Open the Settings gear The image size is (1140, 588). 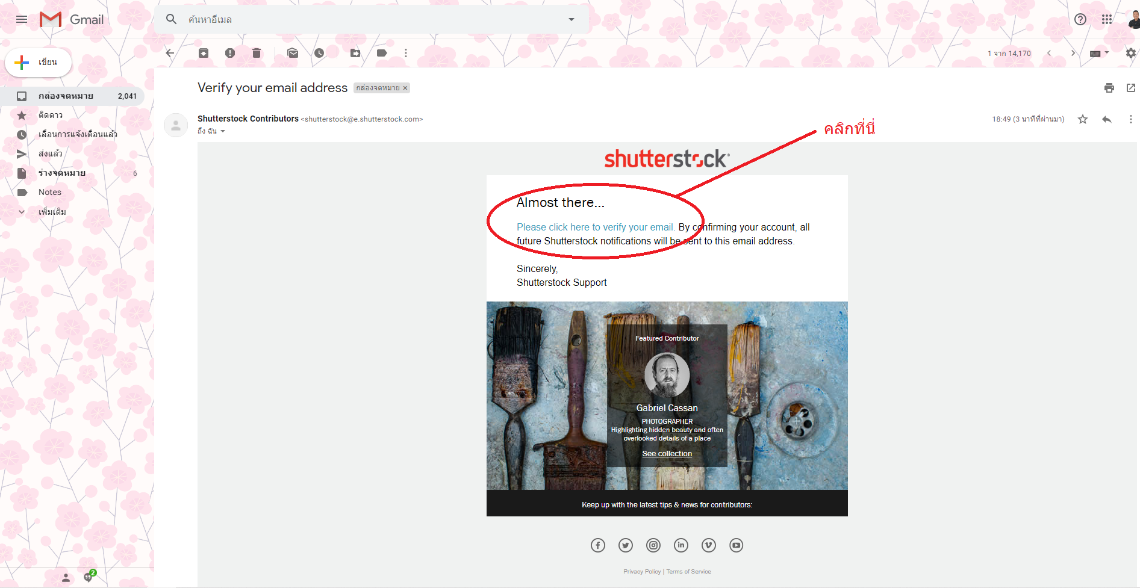point(1131,53)
